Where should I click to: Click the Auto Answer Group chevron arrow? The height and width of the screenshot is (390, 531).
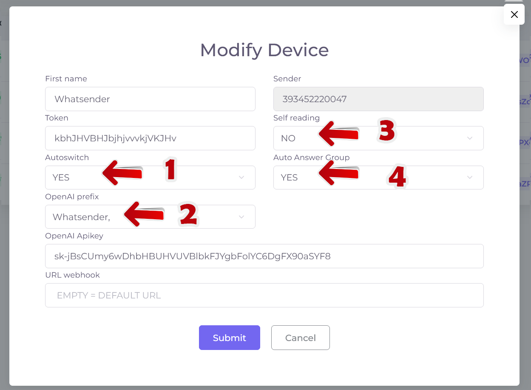[x=470, y=178]
